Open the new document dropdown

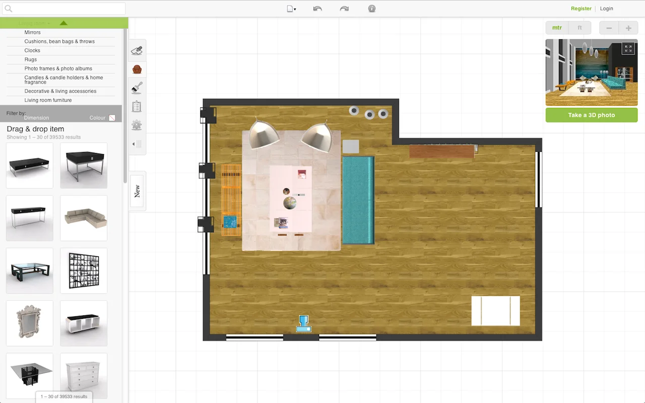pos(291,9)
